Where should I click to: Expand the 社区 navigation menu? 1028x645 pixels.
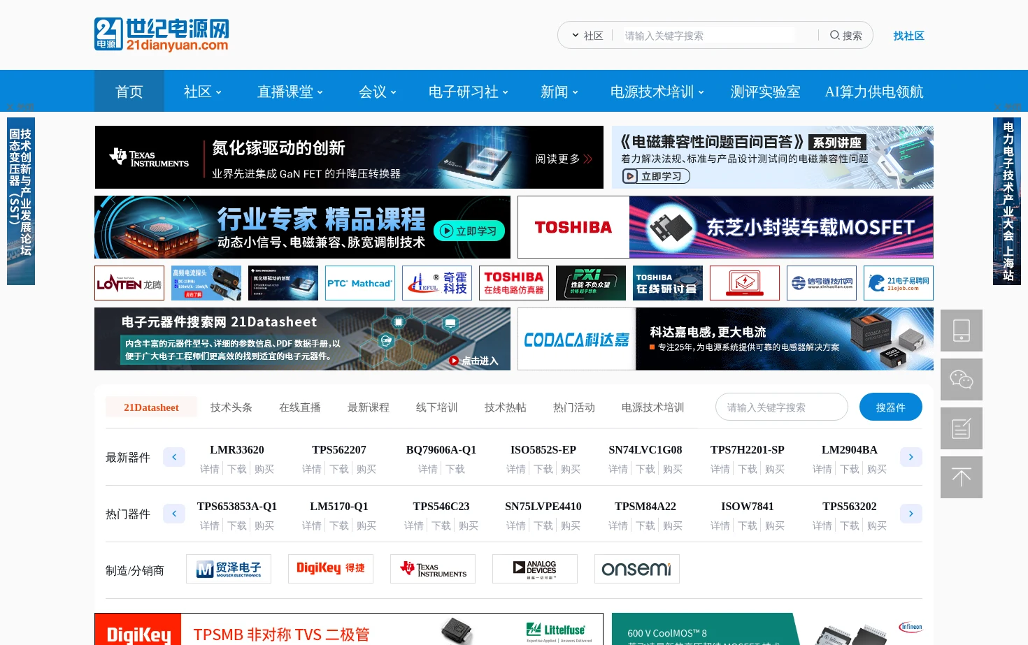[203, 92]
